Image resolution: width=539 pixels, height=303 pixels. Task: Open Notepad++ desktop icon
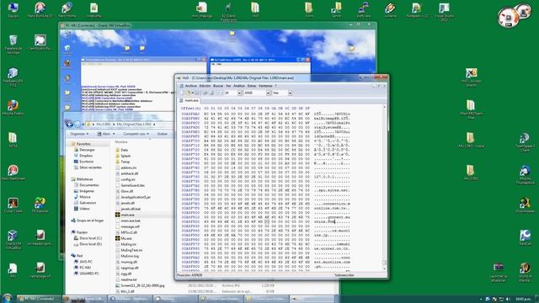[x=417, y=9]
